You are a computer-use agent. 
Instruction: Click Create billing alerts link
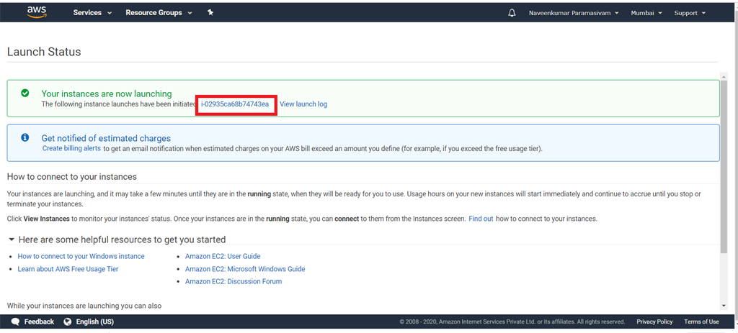(x=71, y=148)
